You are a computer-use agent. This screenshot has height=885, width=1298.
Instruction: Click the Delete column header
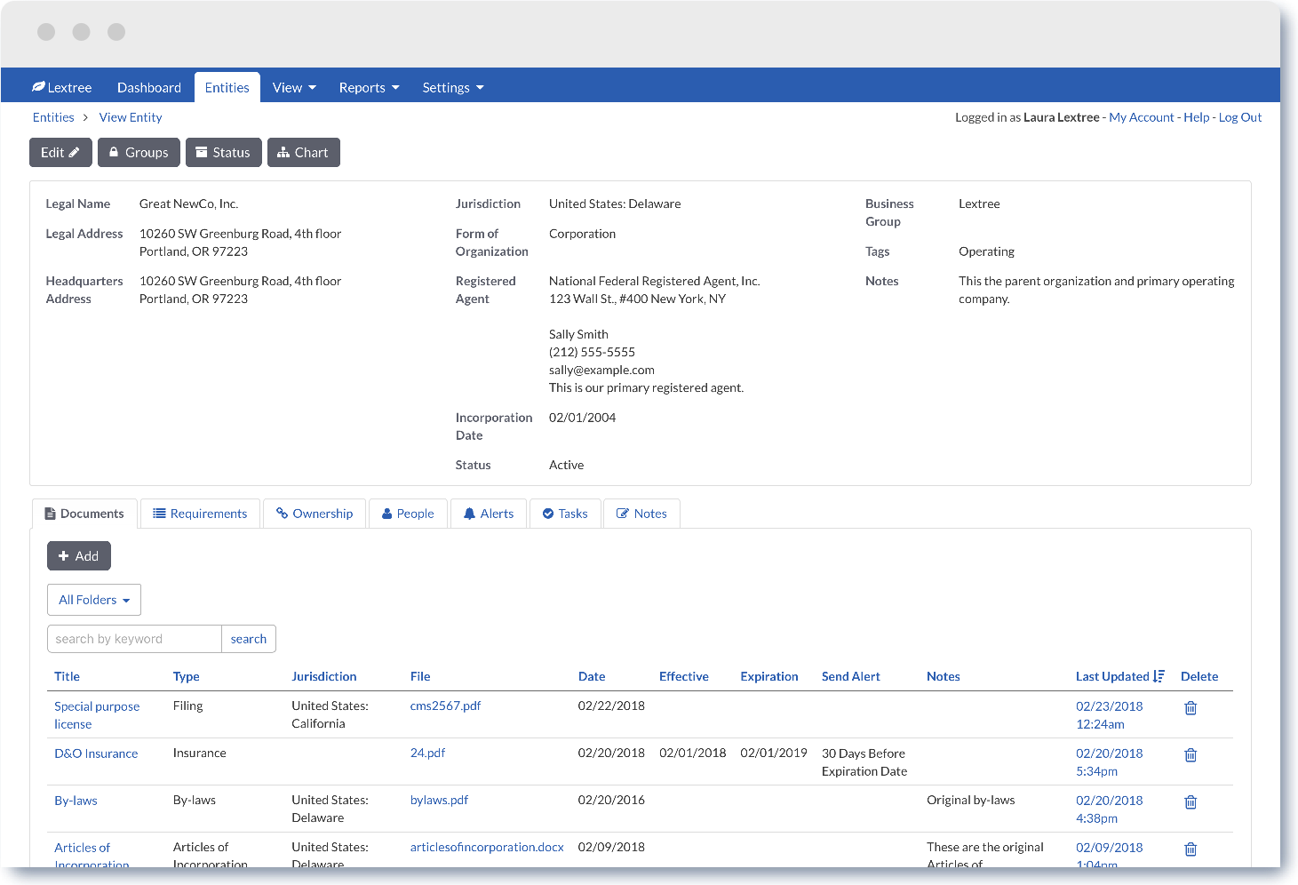(x=1199, y=676)
